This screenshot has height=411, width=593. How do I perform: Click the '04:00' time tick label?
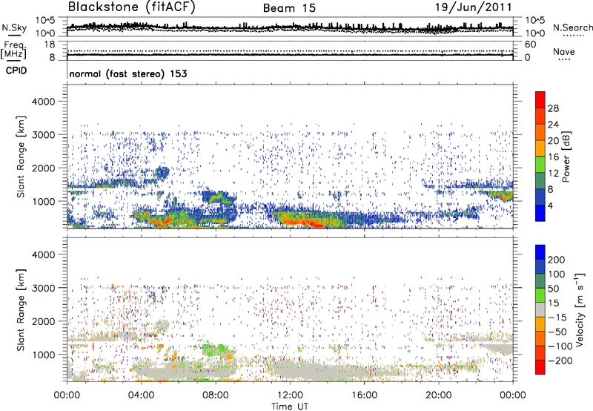pos(141,395)
